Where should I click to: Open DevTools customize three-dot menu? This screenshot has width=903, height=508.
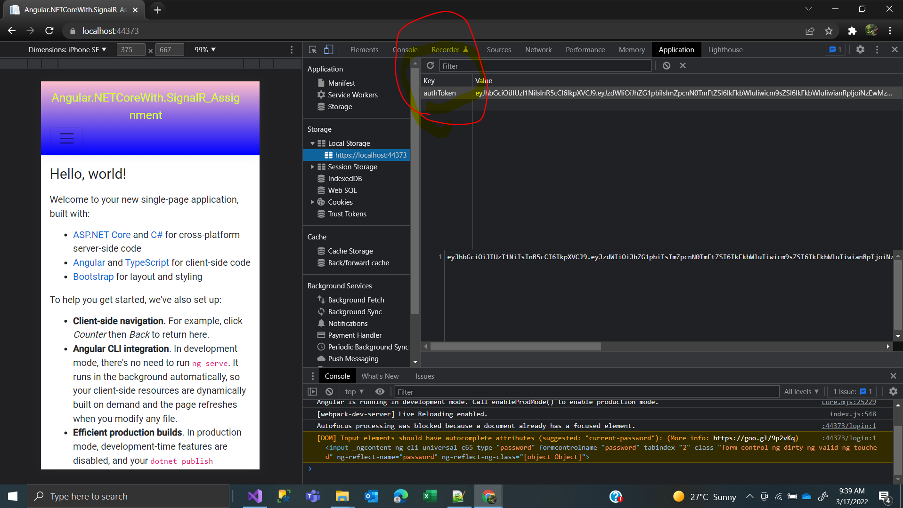pos(877,49)
